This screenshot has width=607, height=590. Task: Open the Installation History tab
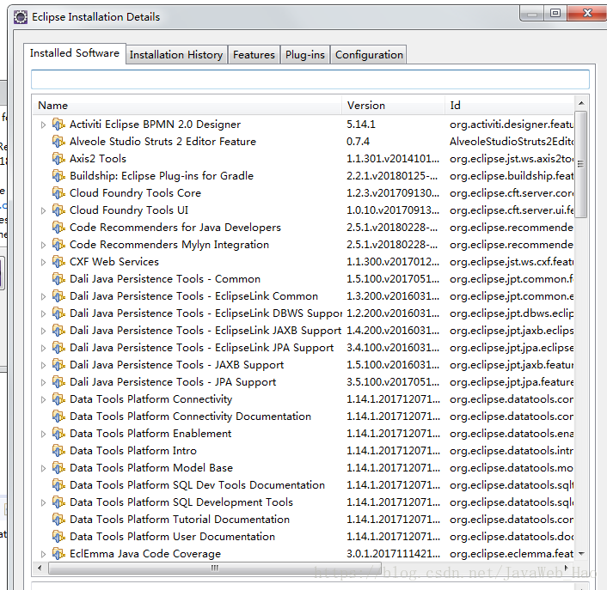176,54
